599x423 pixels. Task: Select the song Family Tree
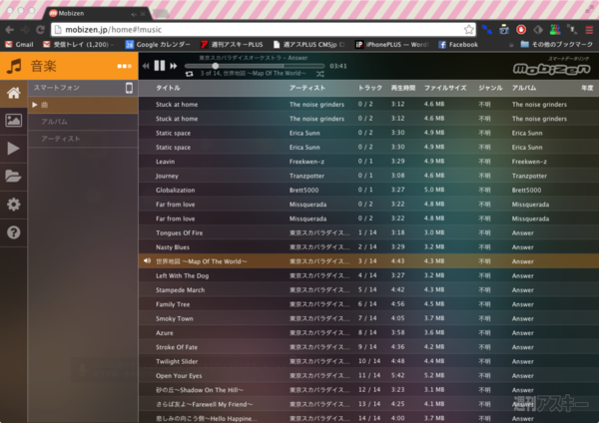click(368, 304)
